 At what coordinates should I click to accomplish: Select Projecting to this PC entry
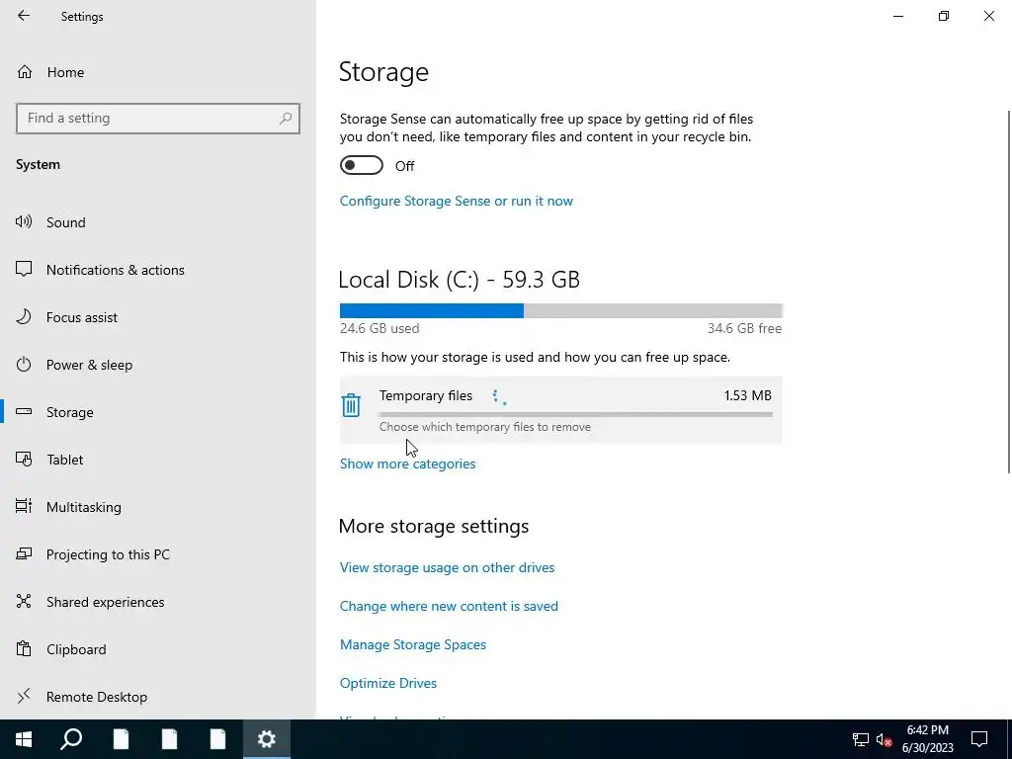pos(108,554)
